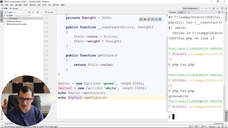Click read-only lock icon in status bar
The height and width of the screenshot is (128, 228).
click(219, 127)
